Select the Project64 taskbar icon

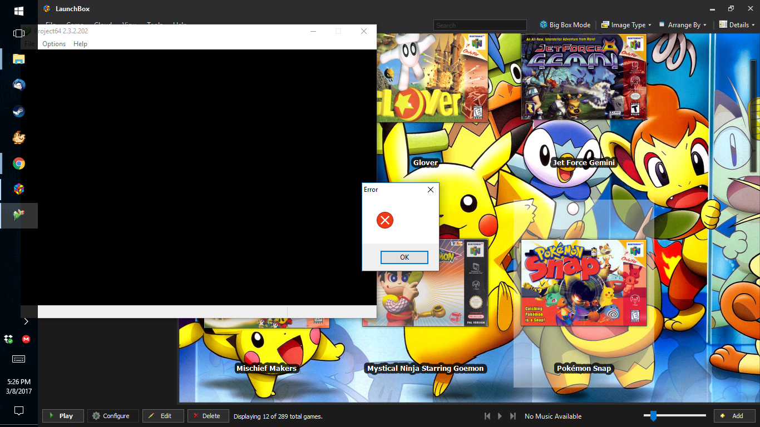(19, 216)
